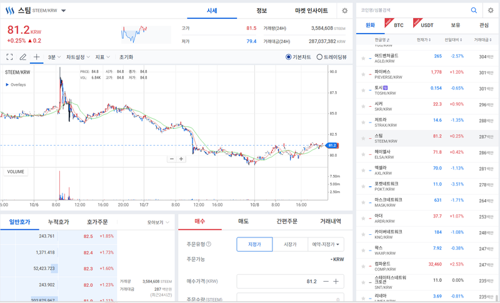This screenshot has width=500, height=303.
Task: Select 보유 holdings tab
Action: point(456,25)
